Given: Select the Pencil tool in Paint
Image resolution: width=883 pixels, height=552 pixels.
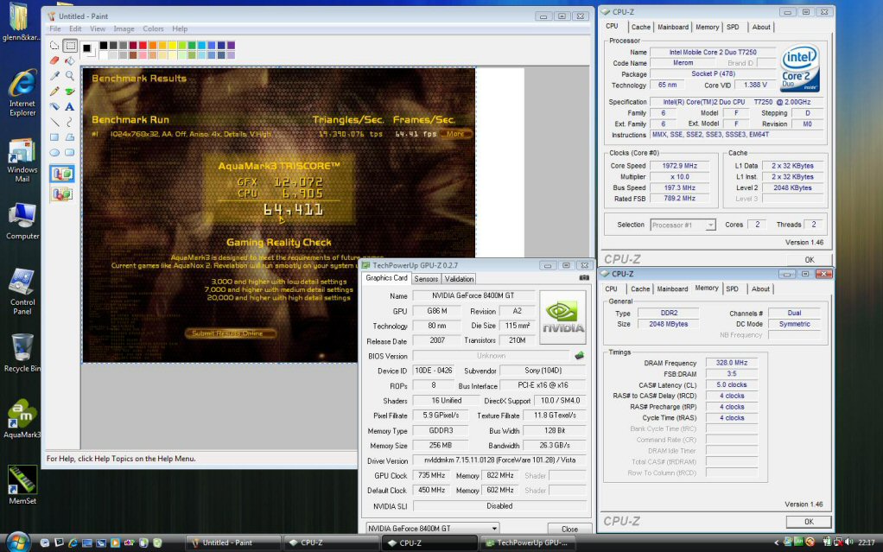Looking at the screenshot, I should coord(54,91).
